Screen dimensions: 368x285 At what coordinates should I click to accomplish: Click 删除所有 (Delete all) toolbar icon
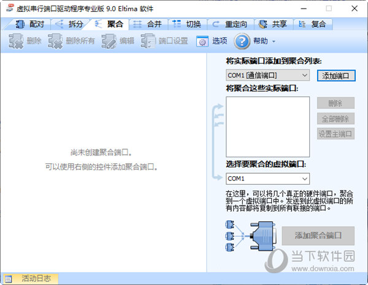[x=56, y=42]
